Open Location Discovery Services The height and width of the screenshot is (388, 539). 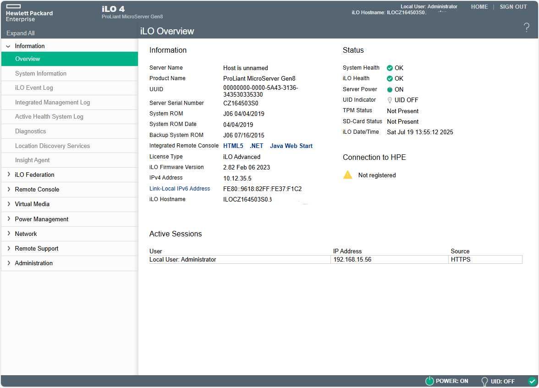(70, 146)
